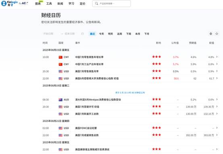223x154 pixels.
Task: Expand the Powell speech row chevron
Action: pos(217,149)
